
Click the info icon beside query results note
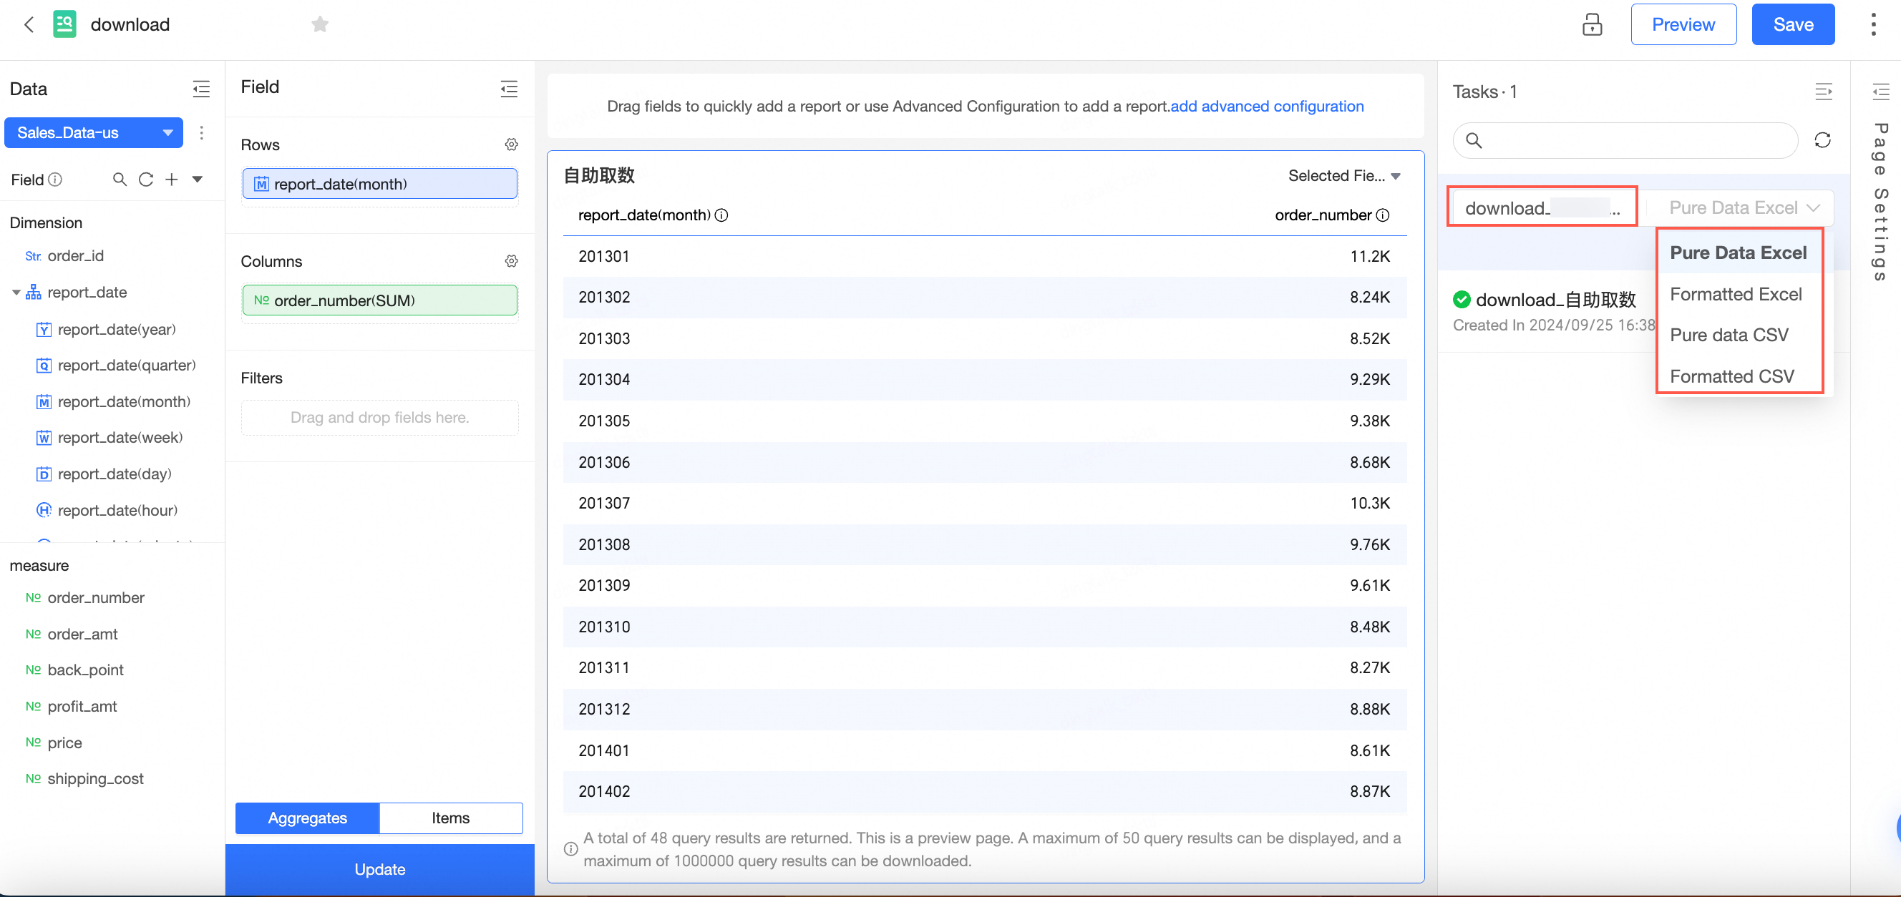[570, 849]
